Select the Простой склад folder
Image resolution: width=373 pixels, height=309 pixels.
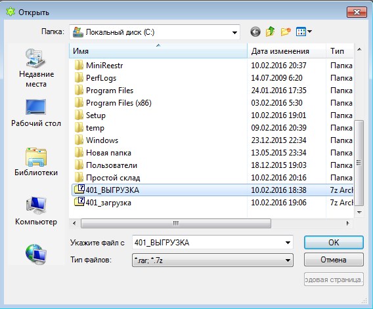[x=113, y=178]
